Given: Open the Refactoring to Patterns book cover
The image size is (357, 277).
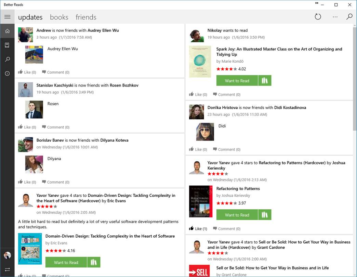Looking at the screenshot, I should 201,201.
